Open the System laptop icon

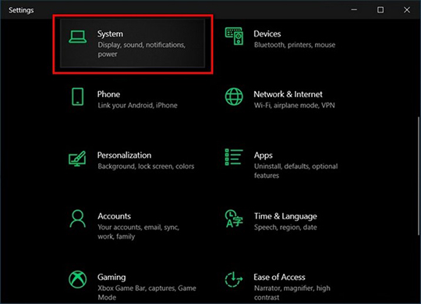(x=78, y=37)
